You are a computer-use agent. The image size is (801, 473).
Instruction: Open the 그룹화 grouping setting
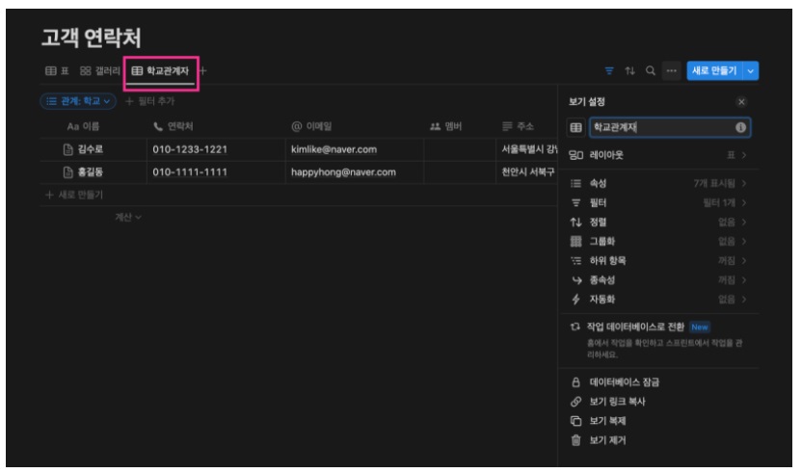(658, 242)
